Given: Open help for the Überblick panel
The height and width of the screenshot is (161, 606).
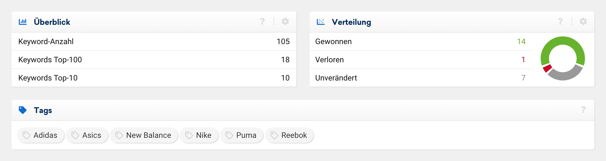Looking at the screenshot, I should click(x=262, y=22).
